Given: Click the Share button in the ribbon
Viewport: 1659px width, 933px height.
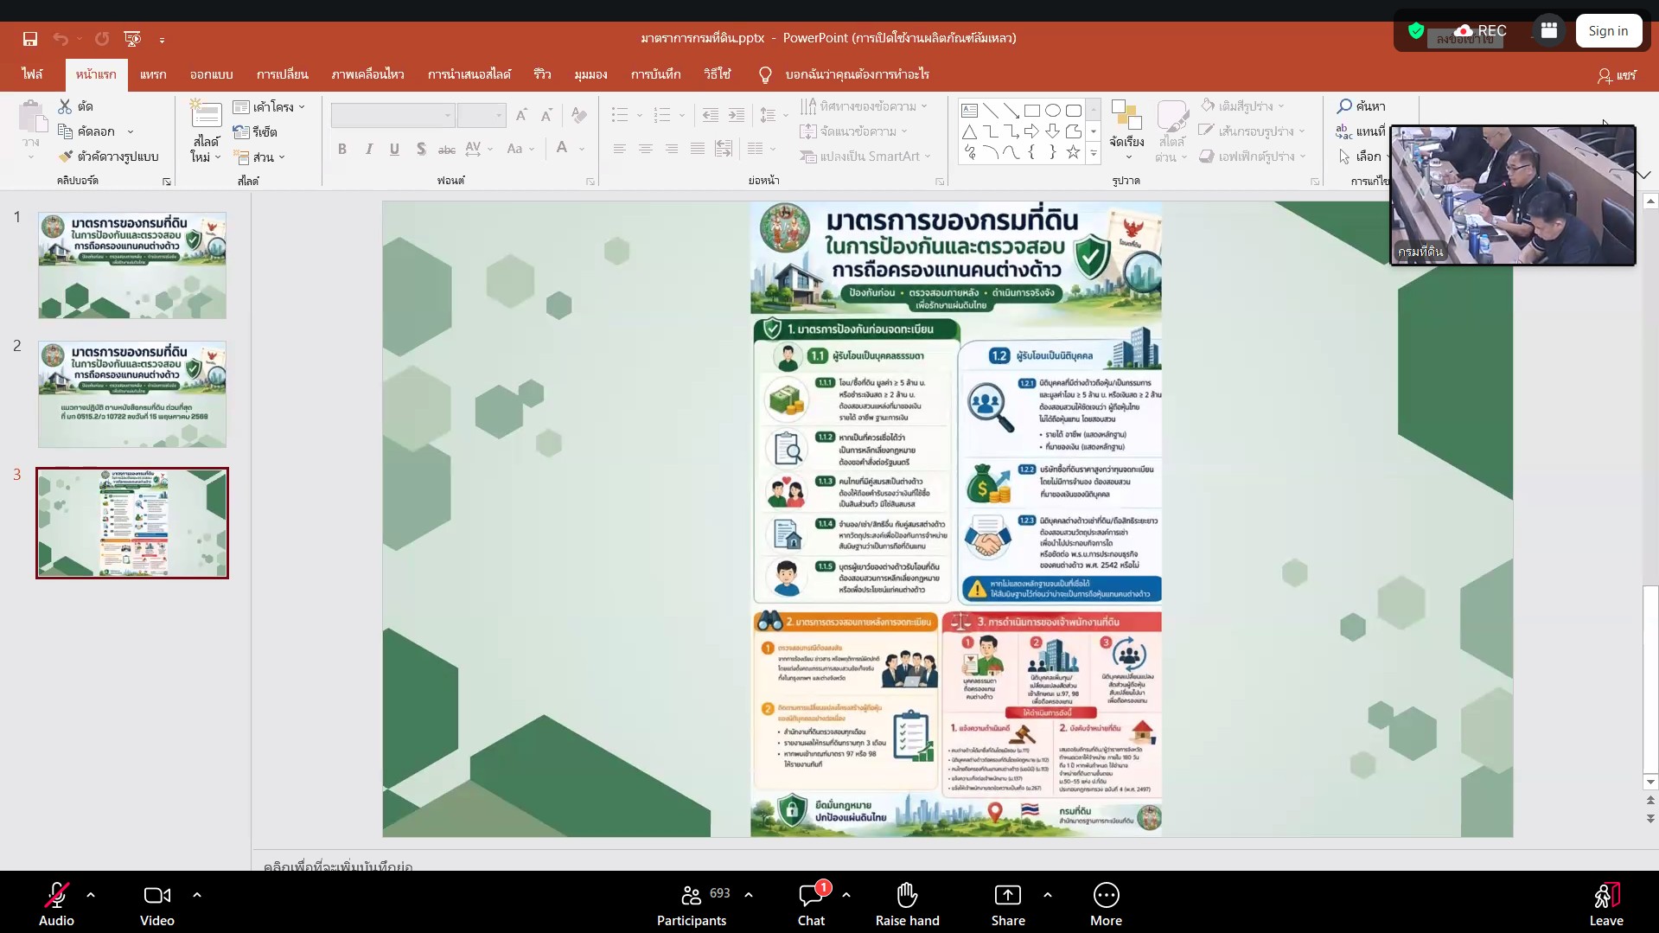Looking at the screenshot, I should 1617,75.
